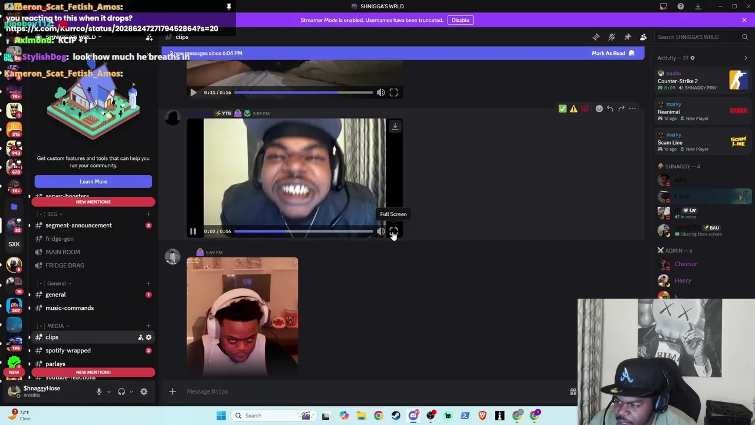
Task: Dismiss the Streamer Mode banner
Action: point(744,20)
